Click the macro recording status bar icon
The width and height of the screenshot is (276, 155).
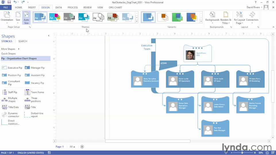click(49, 153)
